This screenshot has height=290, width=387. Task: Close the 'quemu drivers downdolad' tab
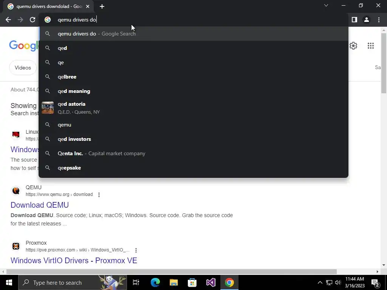tap(88, 6)
